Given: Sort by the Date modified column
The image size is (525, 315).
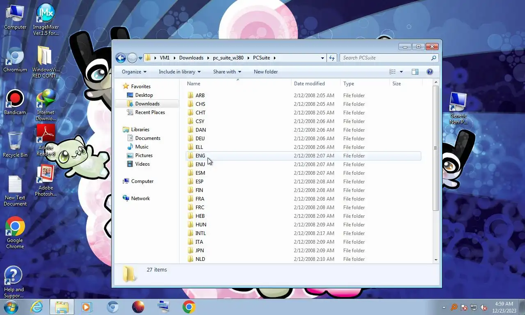Looking at the screenshot, I should click(316, 84).
